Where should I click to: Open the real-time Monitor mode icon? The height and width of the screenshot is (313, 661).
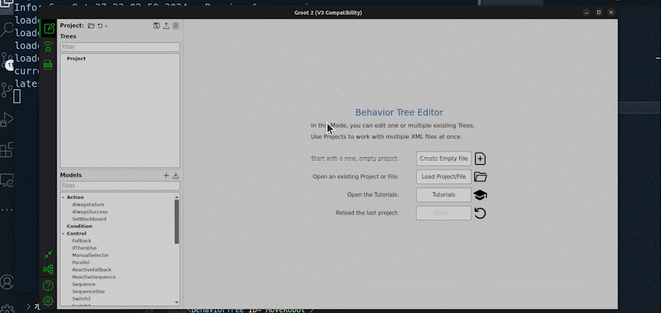[48, 46]
